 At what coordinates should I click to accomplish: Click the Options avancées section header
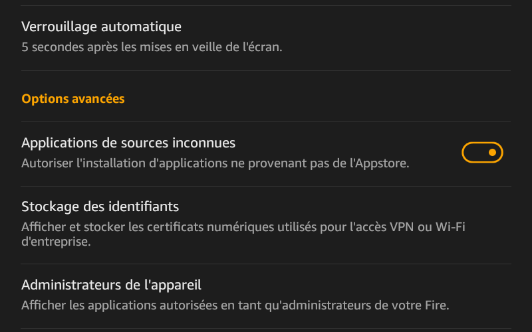pos(73,99)
